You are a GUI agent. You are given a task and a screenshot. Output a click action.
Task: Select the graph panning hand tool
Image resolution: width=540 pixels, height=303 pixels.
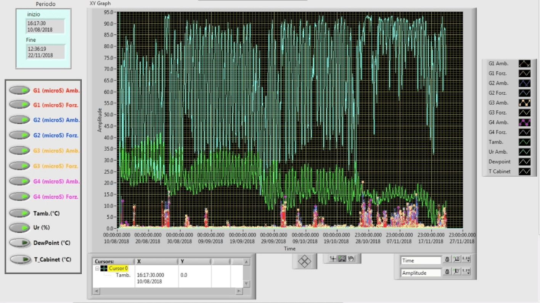point(351,259)
